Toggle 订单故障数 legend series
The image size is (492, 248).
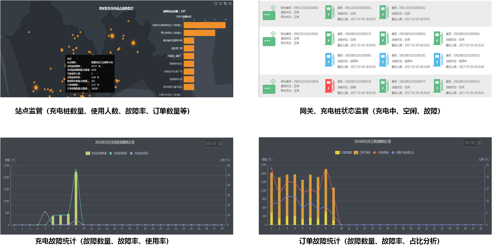[343, 152]
